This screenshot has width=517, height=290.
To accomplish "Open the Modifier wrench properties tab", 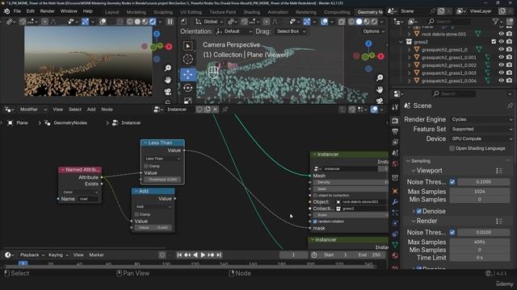I will (x=395, y=202).
